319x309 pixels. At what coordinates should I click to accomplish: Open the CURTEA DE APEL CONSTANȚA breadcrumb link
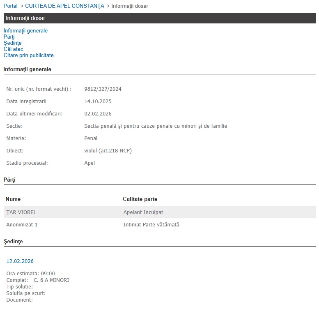64,6
